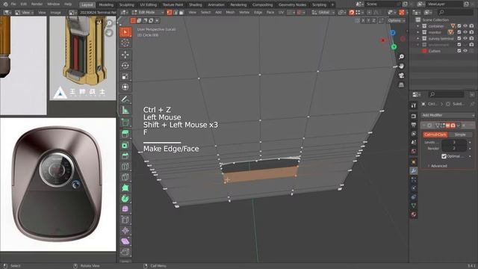Expand the survey terminal collection
This screenshot has width=478, height=269.
click(x=418, y=39)
